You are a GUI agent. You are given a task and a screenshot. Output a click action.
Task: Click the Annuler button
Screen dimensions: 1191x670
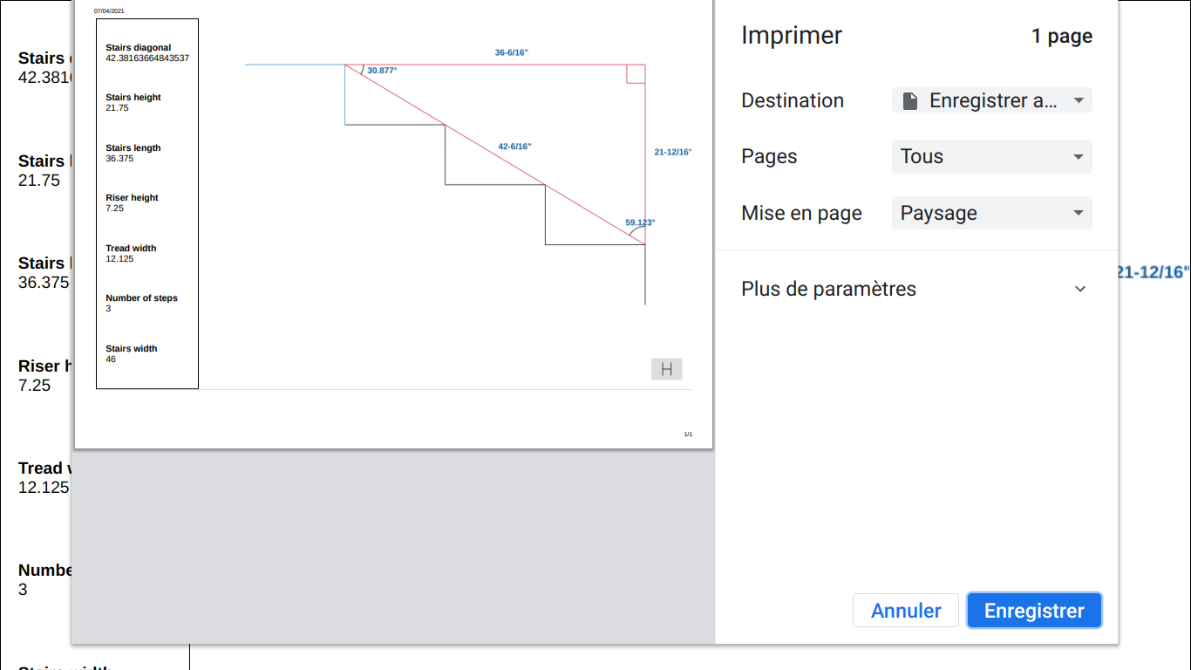pos(905,611)
